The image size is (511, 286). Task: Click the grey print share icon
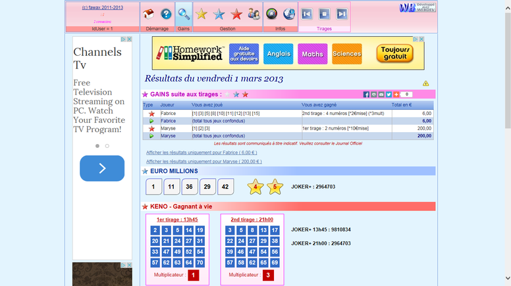(374, 95)
